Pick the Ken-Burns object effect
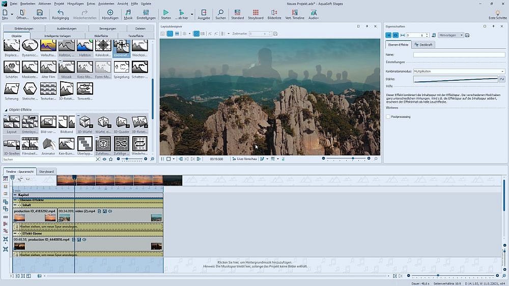509x286 pixels. (67, 144)
